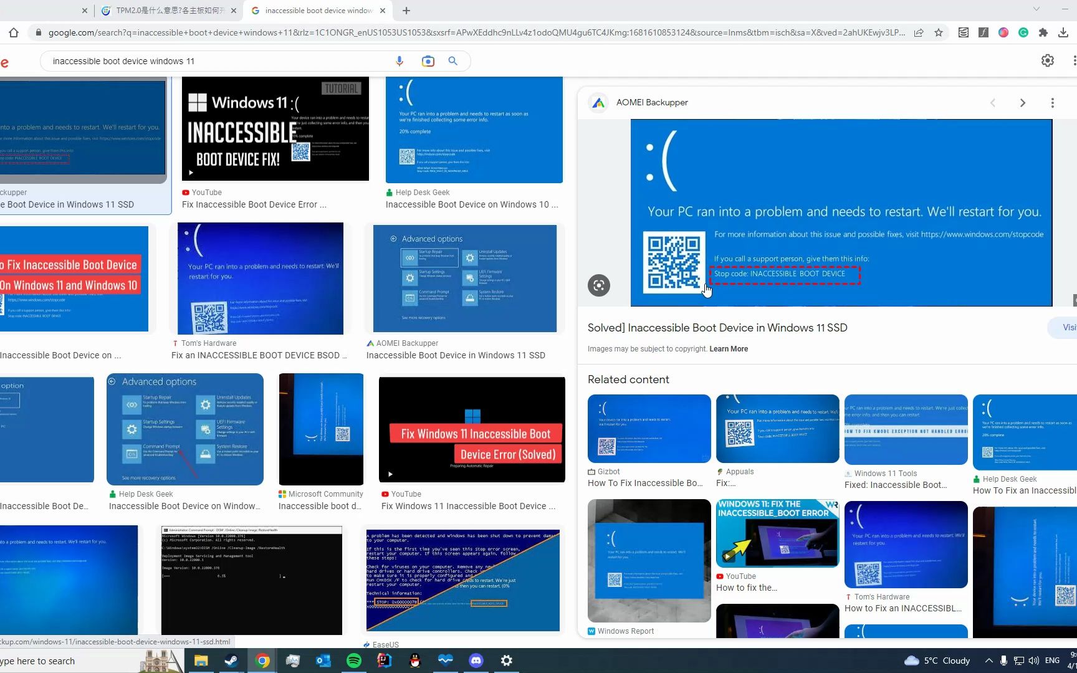Viewport: 1077px width, 673px height.
Task: Open the weather widget 5°C Cloudy
Action: tap(937, 661)
